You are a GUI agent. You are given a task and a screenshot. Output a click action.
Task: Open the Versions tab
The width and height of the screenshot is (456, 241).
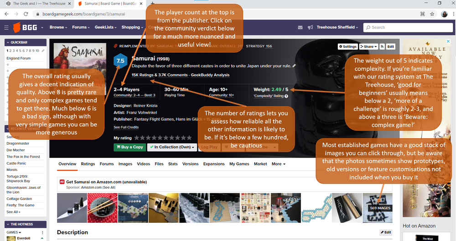click(x=191, y=164)
